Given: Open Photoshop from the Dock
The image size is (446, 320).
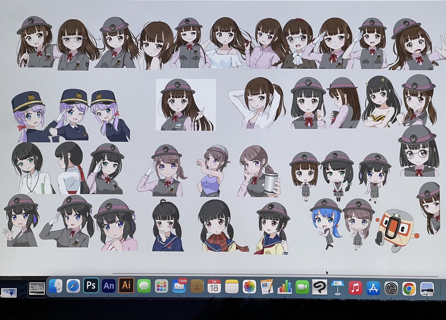Looking at the screenshot, I should [91, 286].
